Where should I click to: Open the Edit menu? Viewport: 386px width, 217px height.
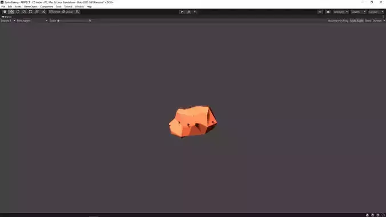coord(10,7)
